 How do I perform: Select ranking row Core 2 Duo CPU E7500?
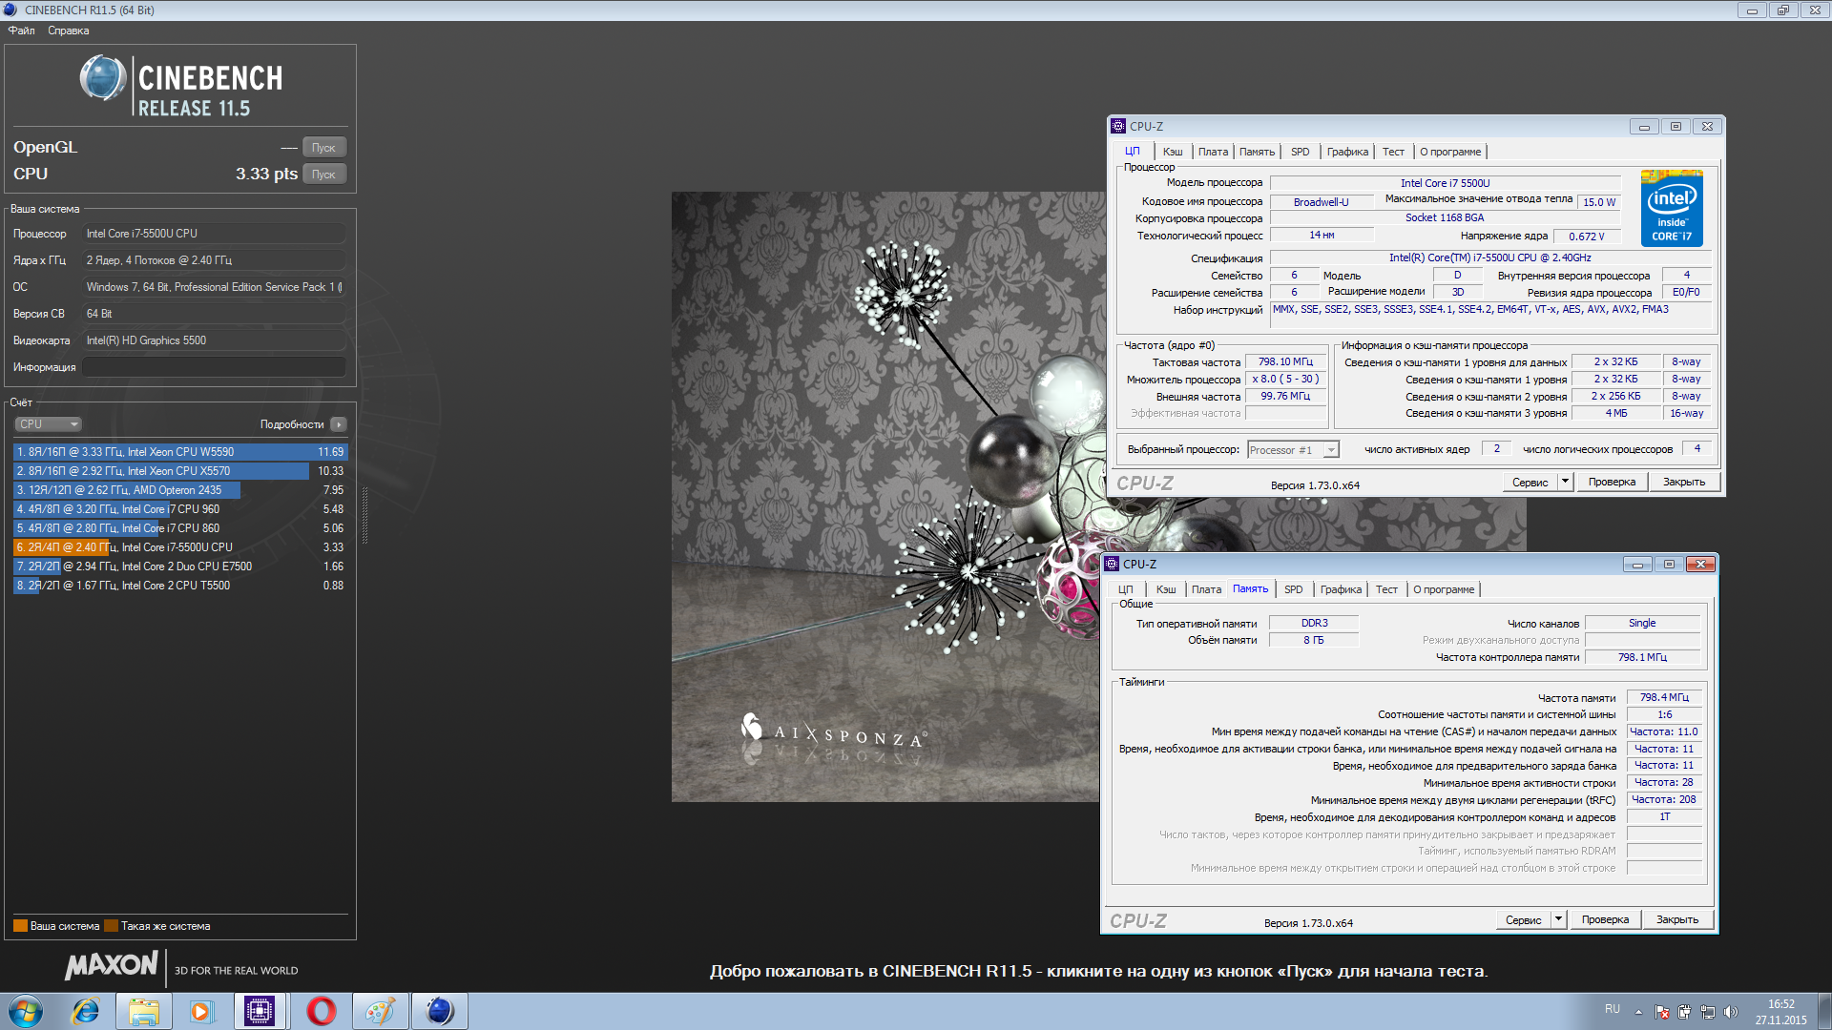pos(180,566)
